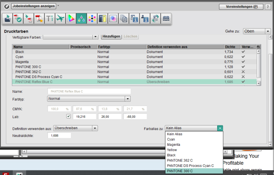
Task: Sort by the Name column header
Action: 41,47
